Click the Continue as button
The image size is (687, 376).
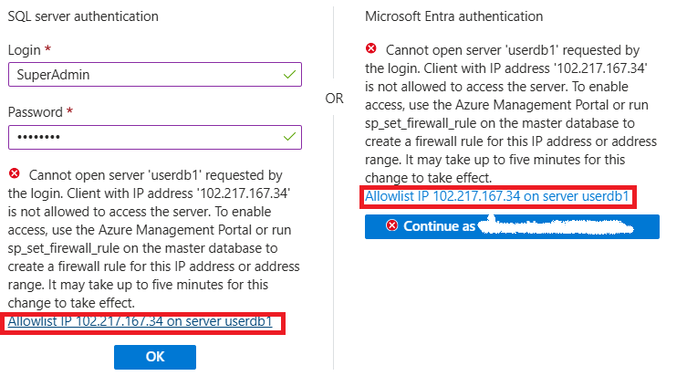[x=512, y=226]
